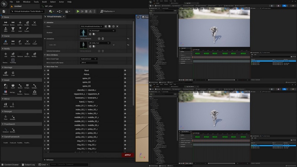Open the Build menu
The image size is (297, 167).
coord(44,2)
